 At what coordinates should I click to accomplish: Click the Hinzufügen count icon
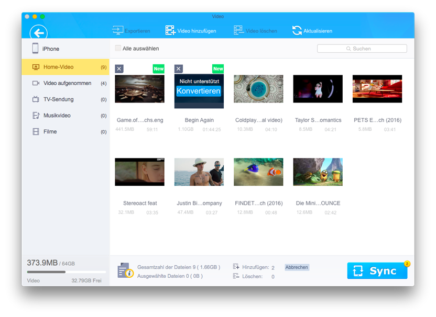[236, 267]
